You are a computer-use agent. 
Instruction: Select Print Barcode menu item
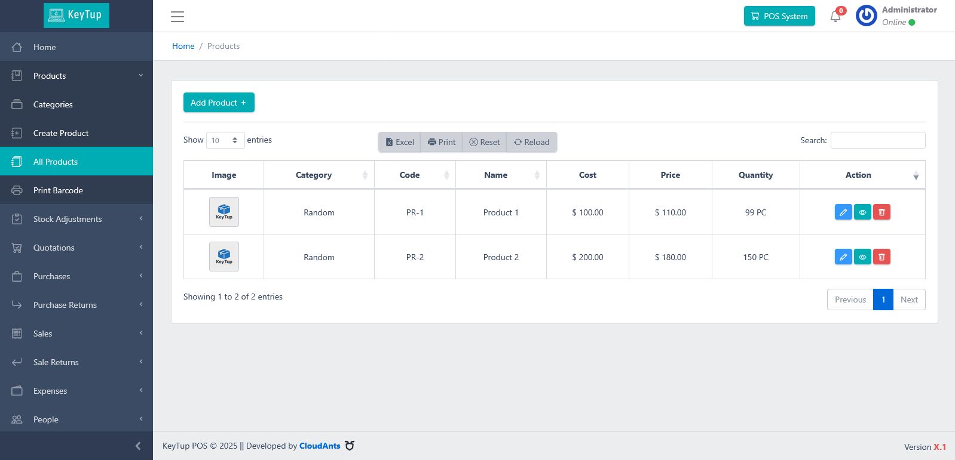pos(58,190)
